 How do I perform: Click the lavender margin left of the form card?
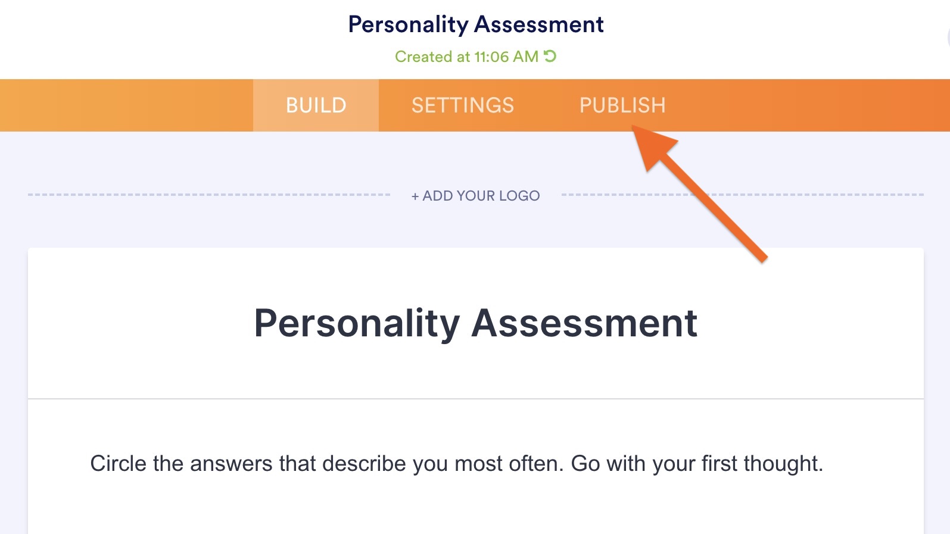coord(13,387)
